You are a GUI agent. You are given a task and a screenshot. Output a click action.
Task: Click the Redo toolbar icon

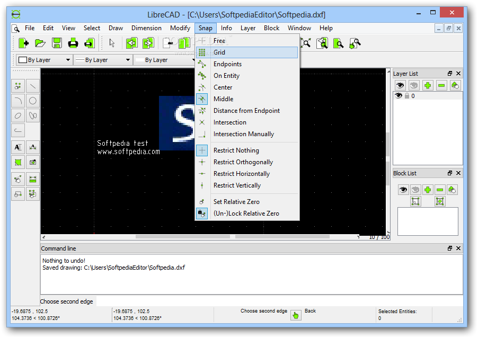coord(148,43)
